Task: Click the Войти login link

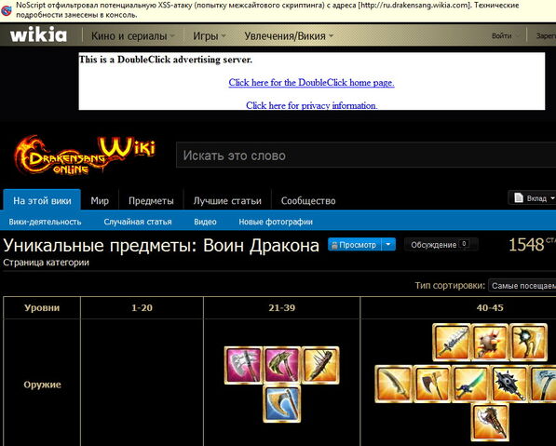Action: click(501, 35)
